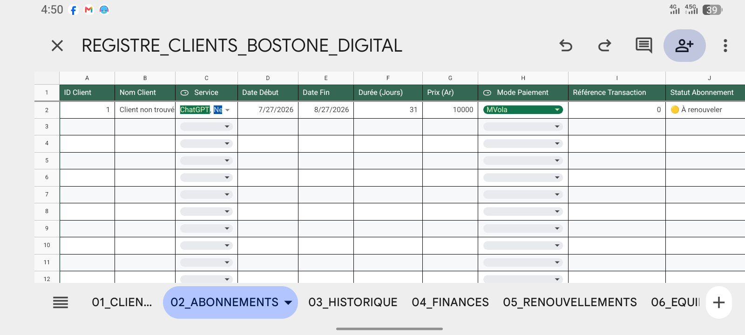Switch to the 03_HISTORIQUE sheet tab

click(353, 302)
